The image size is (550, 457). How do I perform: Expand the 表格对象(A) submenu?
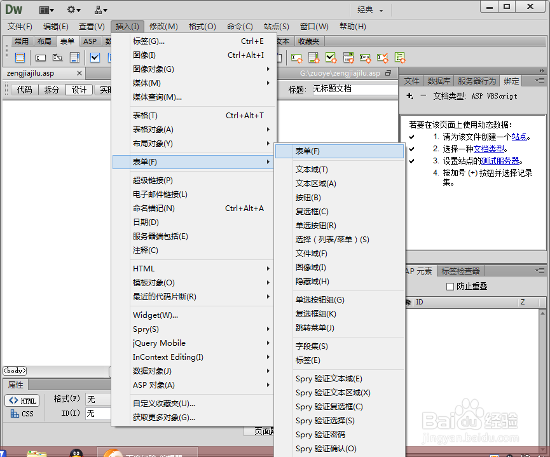coord(193,130)
